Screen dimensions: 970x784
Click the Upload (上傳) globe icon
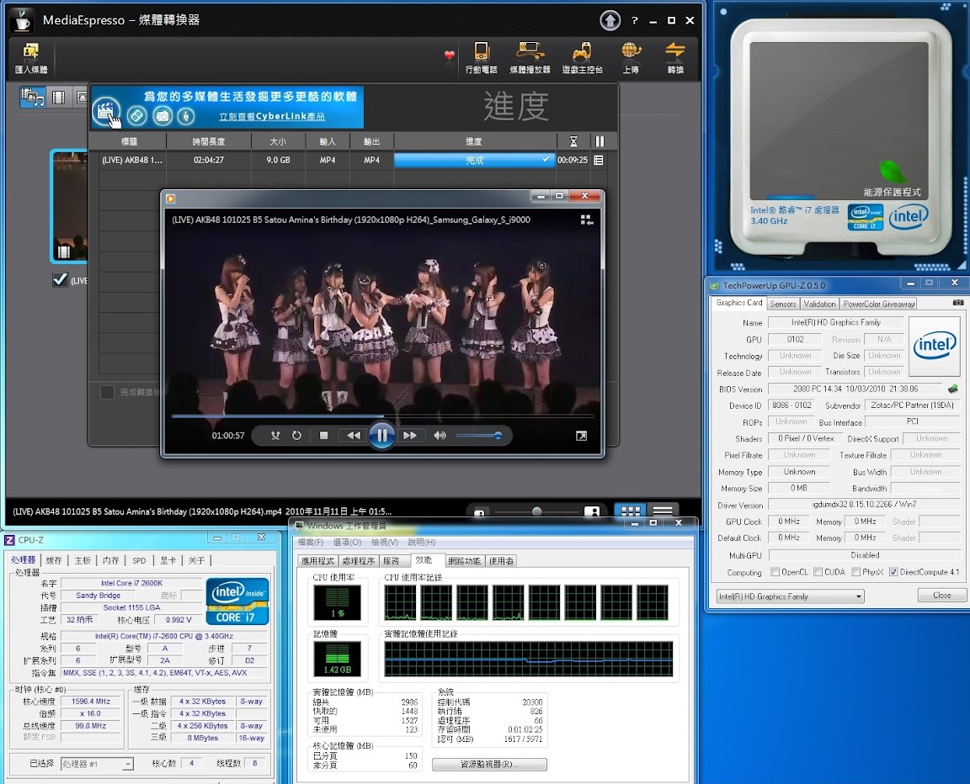[631, 58]
